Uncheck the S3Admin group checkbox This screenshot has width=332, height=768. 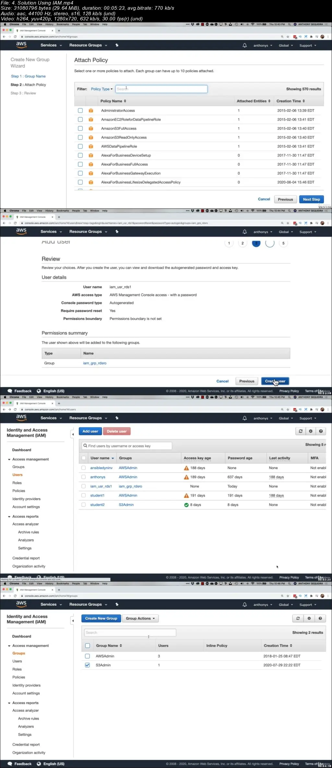click(x=87, y=665)
